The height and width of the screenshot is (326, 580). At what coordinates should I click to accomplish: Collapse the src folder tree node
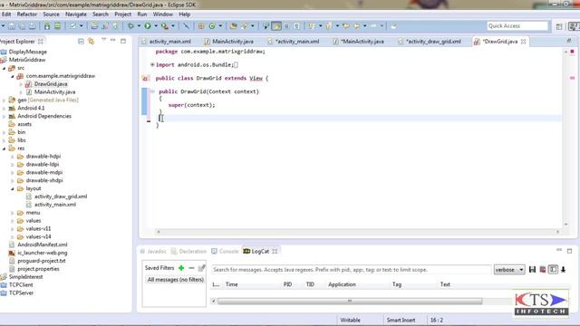(x=4, y=68)
